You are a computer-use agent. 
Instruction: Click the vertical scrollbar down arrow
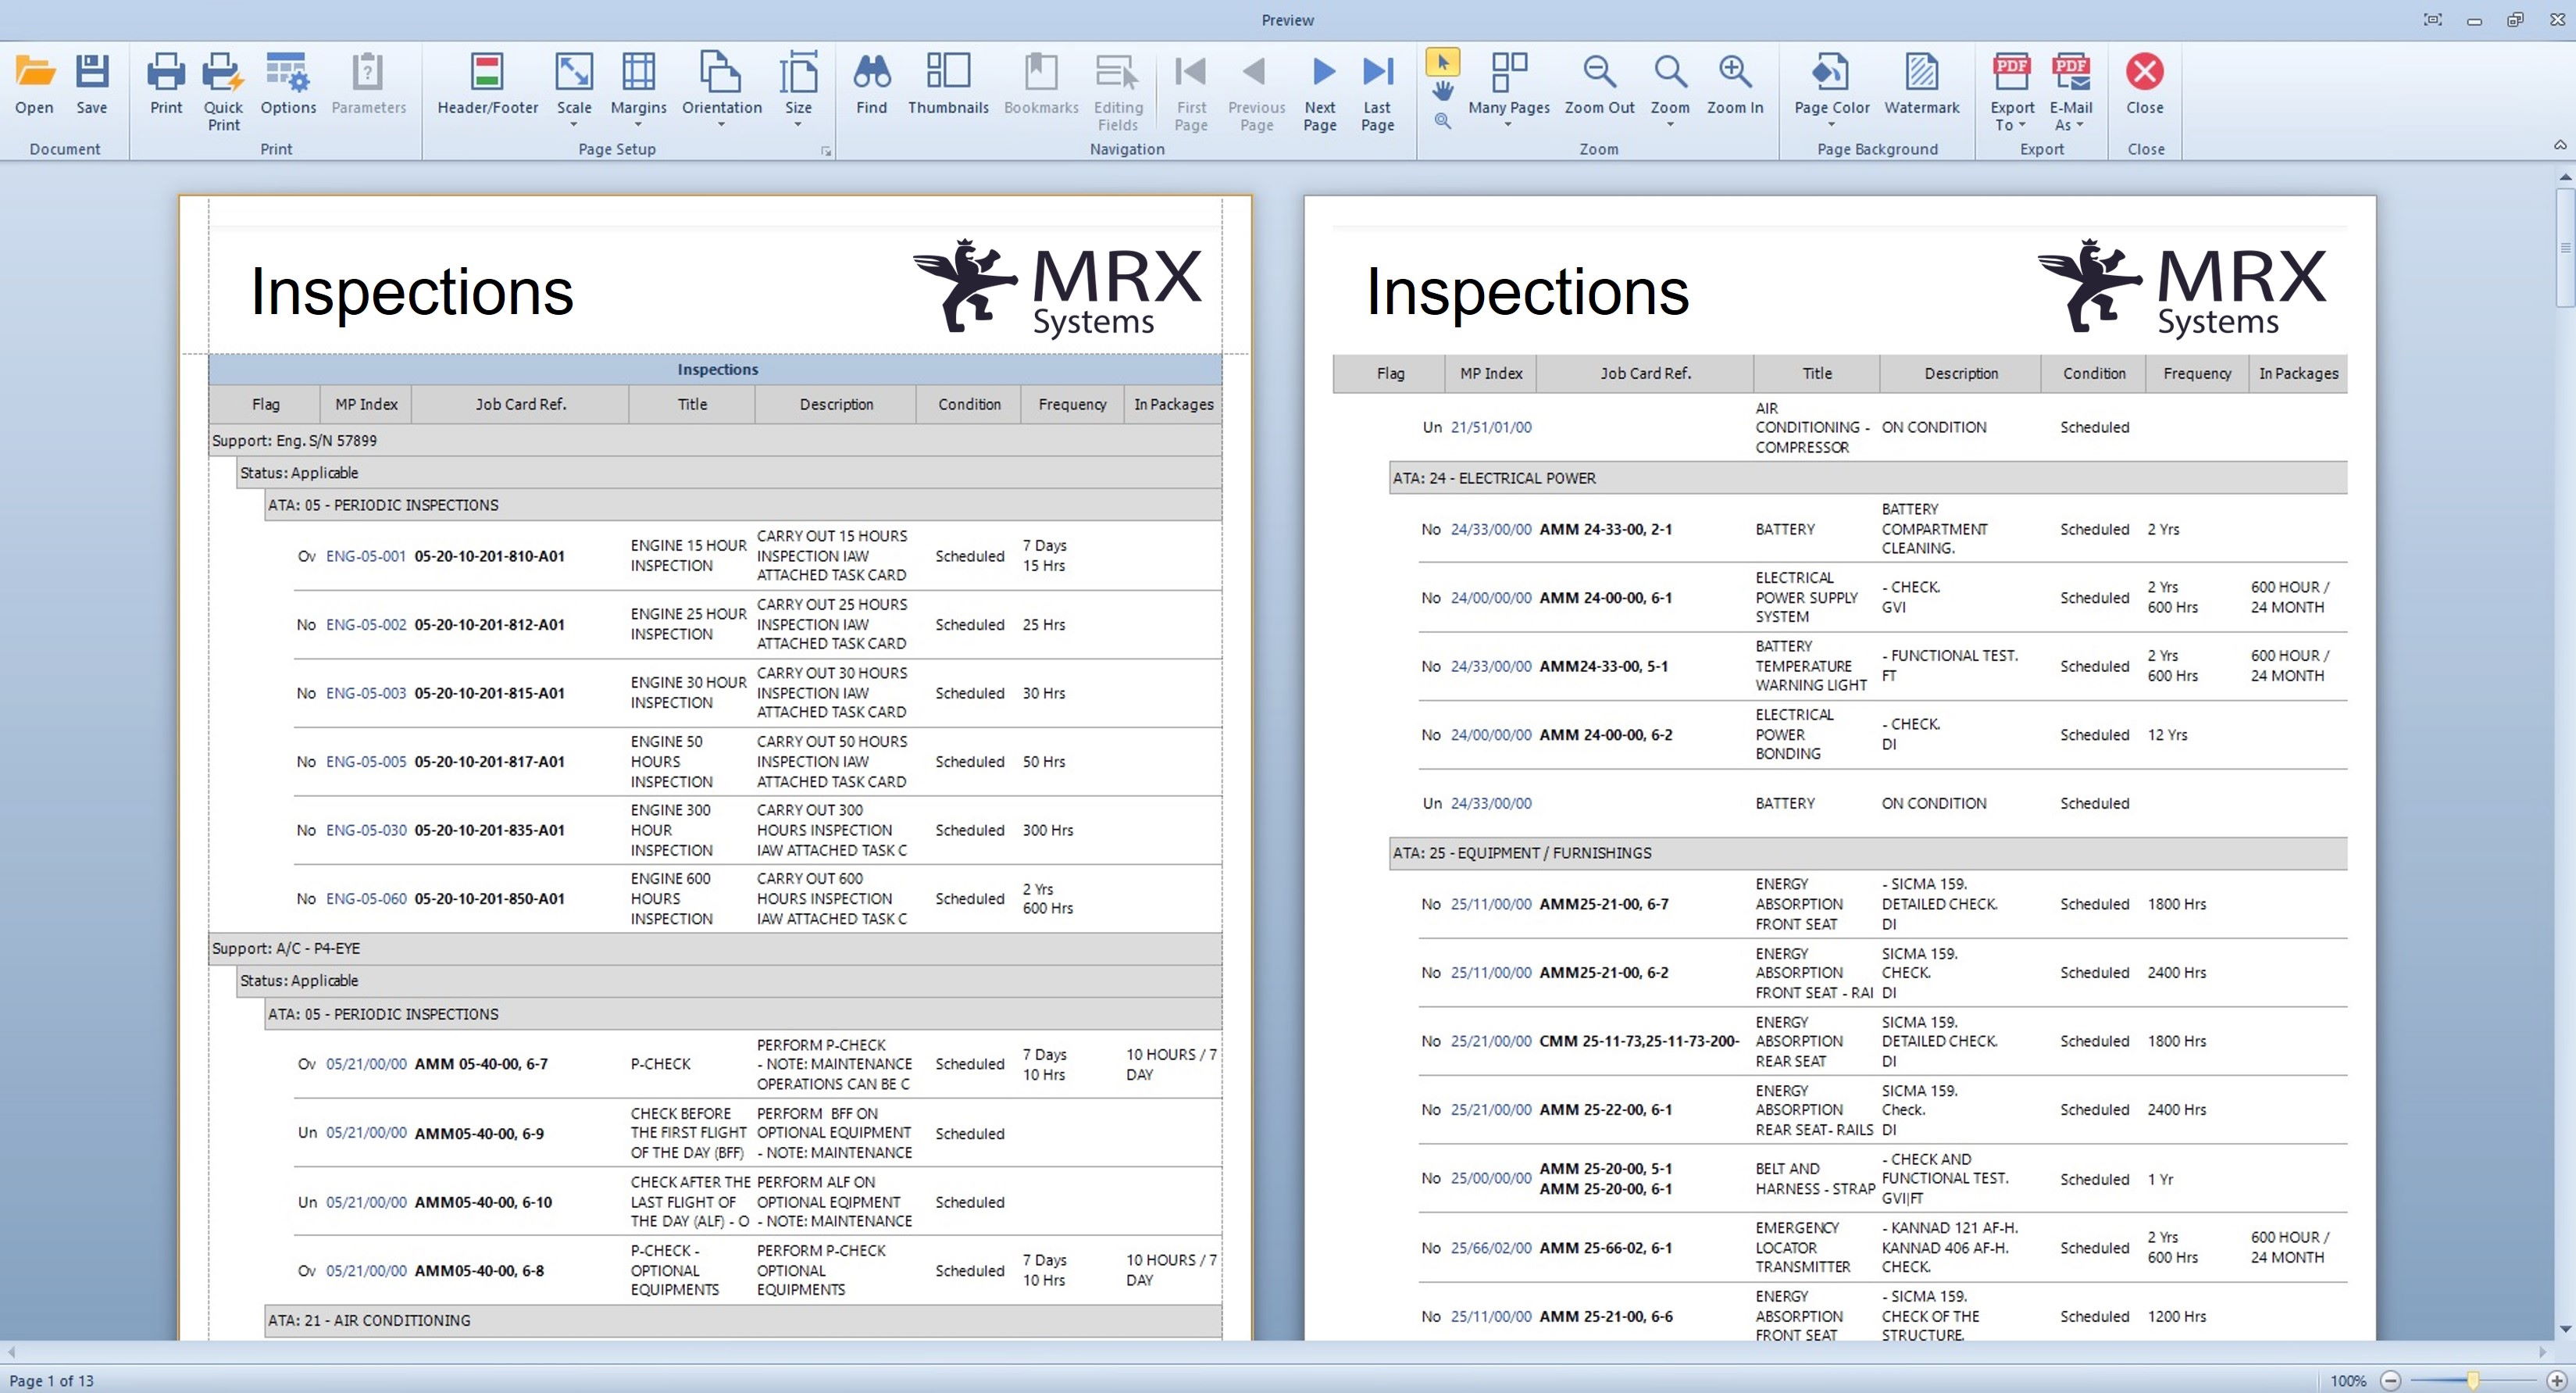(2564, 1329)
